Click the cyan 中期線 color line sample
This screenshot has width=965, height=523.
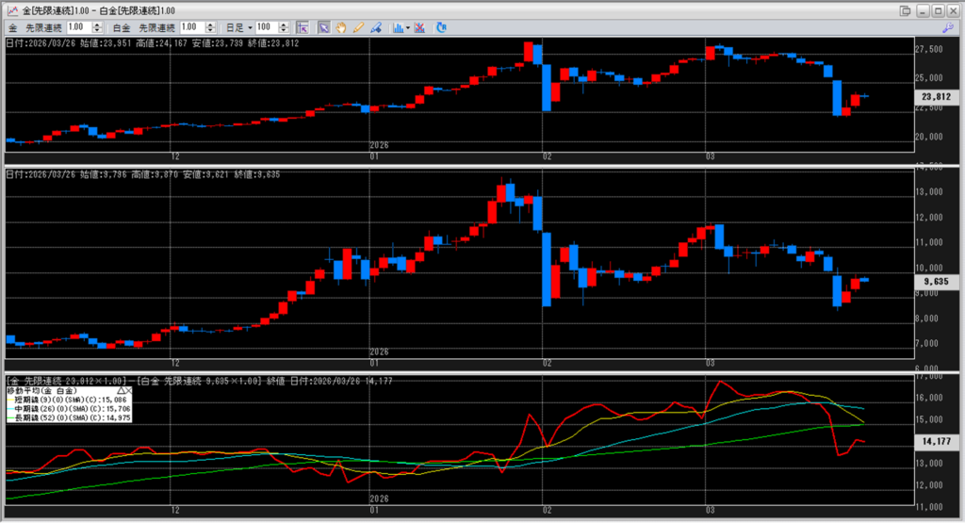(10, 409)
